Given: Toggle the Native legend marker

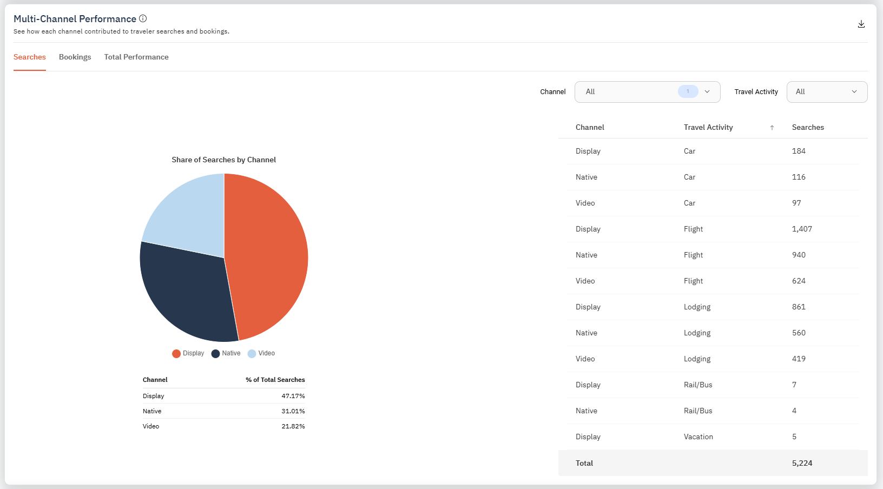Looking at the screenshot, I should [x=215, y=354].
